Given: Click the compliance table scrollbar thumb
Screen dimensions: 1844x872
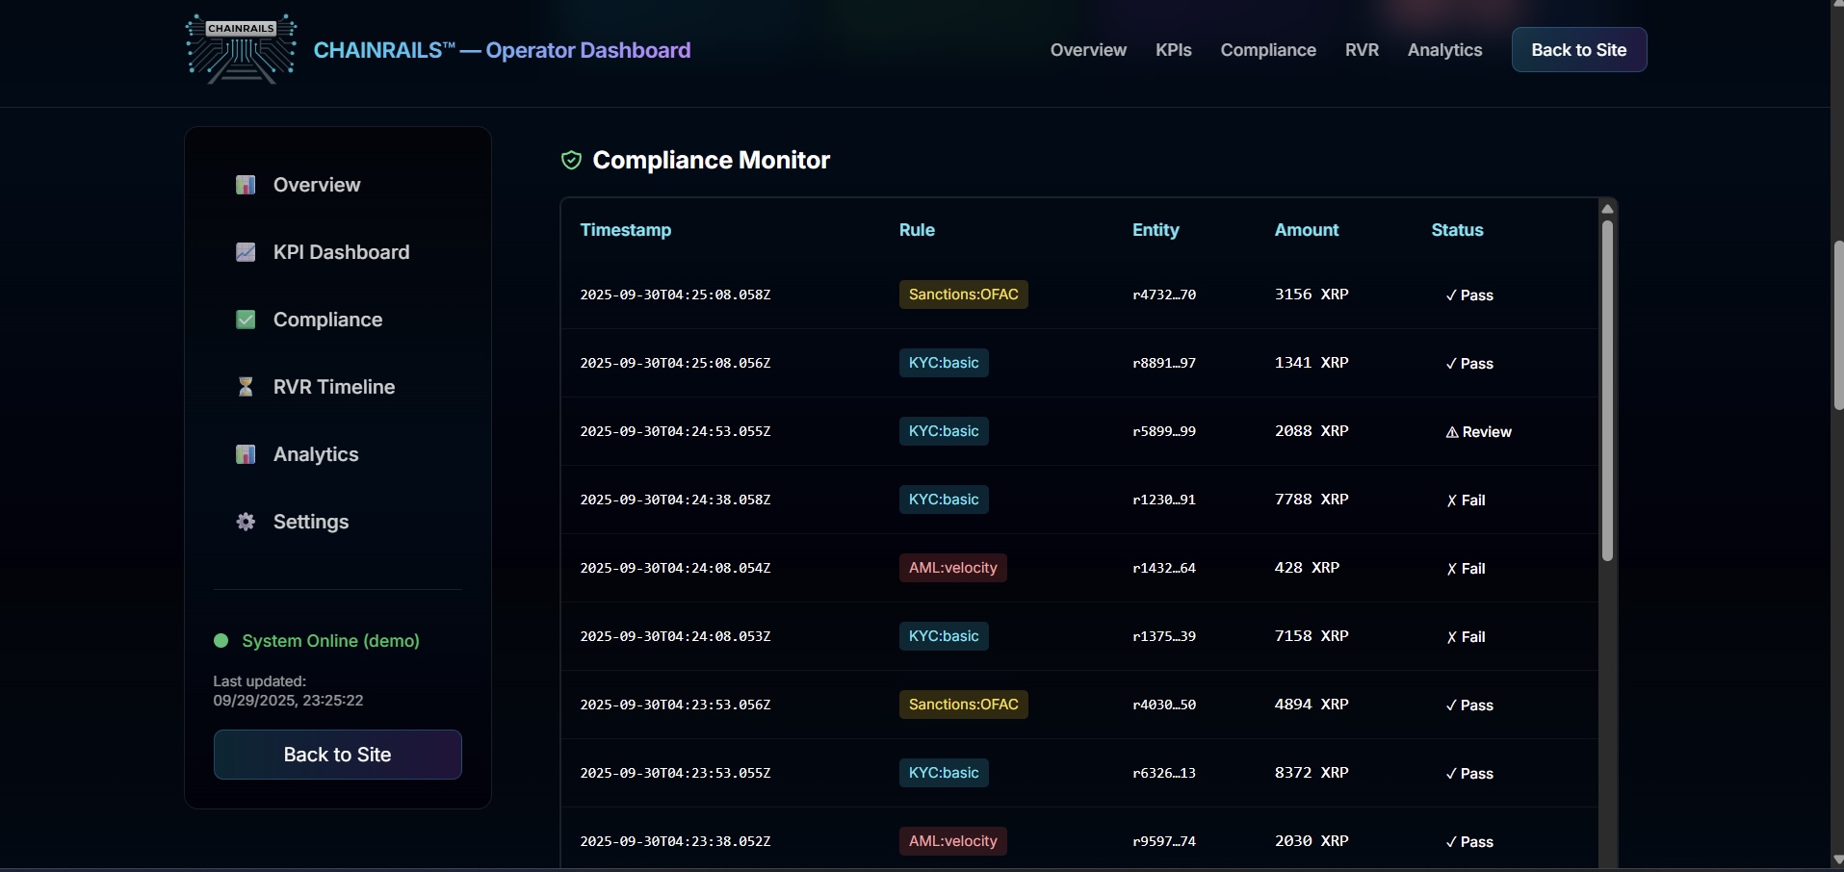Looking at the screenshot, I should 1607,391.
